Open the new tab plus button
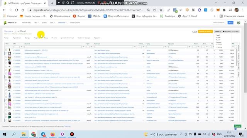Image resolution: width=247 pixels, height=138 pixels. [52, 3]
